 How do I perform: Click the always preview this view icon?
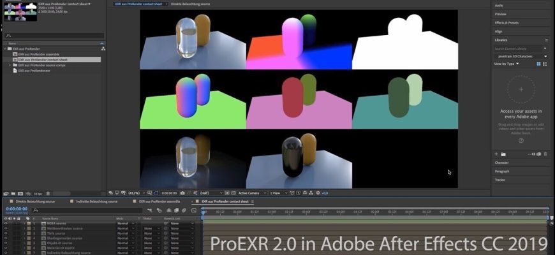tap(110, 193)
